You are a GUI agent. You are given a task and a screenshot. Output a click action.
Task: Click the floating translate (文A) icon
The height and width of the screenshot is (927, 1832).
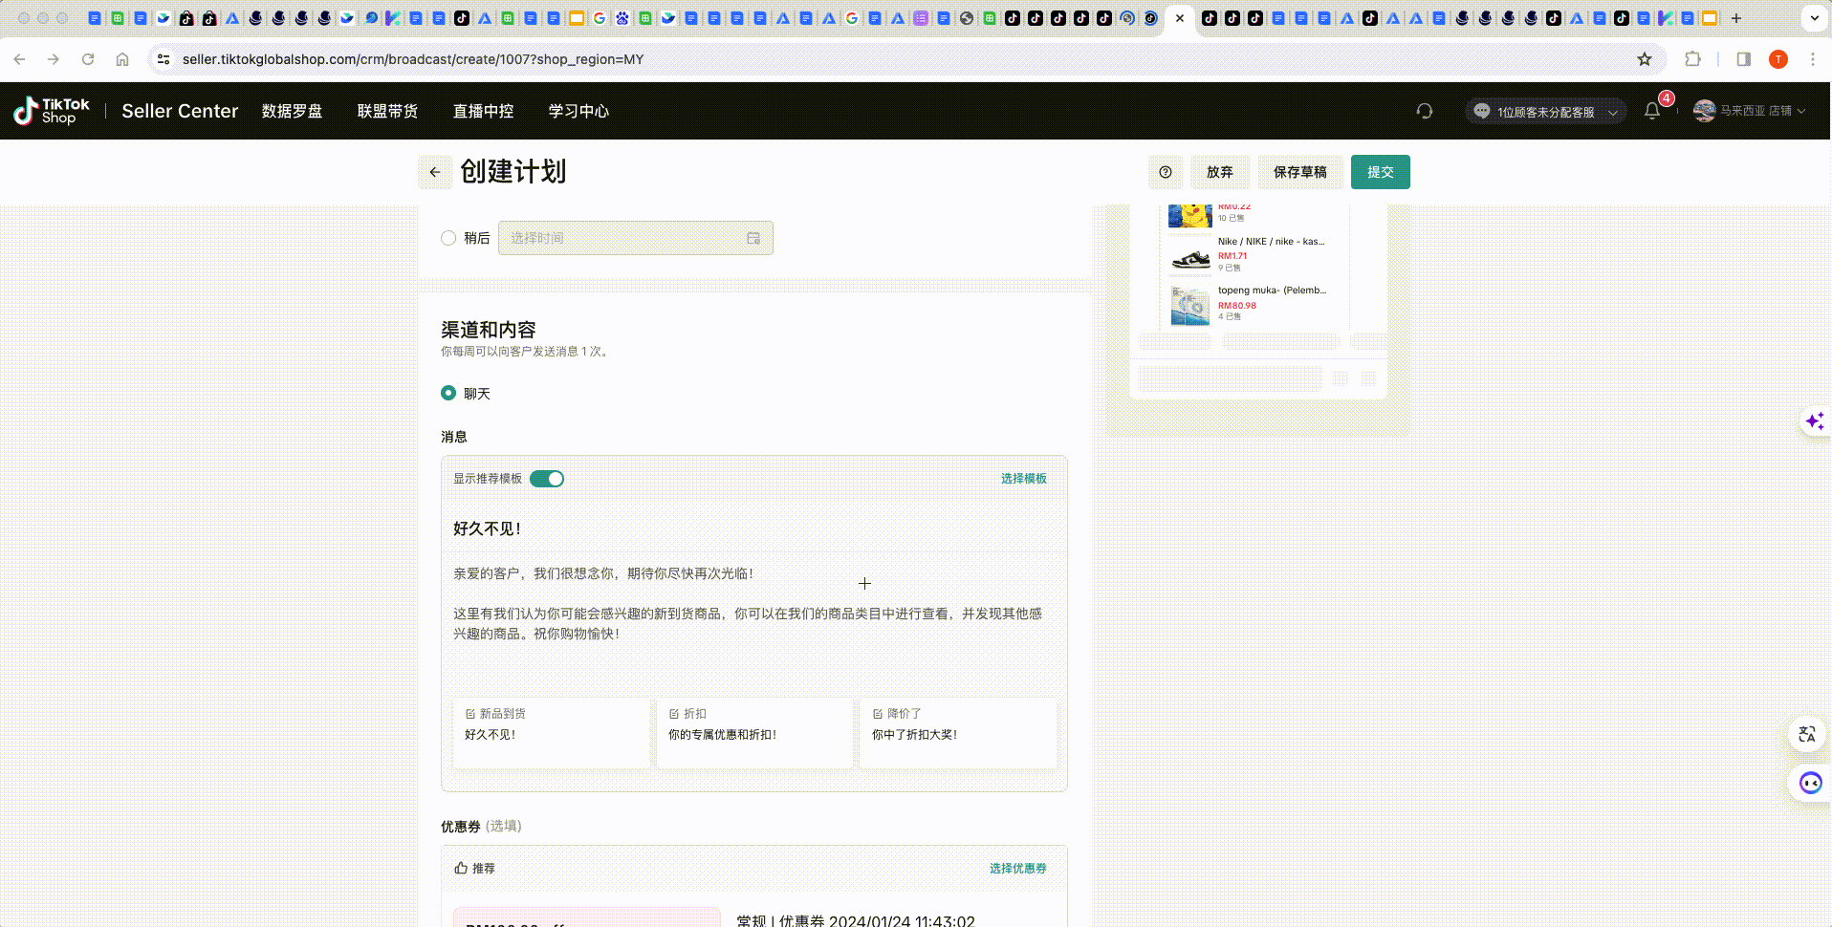point(1806,734)
